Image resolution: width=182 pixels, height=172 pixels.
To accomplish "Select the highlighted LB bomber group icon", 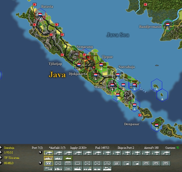I will pyautogui.click(x=49, y=153).
